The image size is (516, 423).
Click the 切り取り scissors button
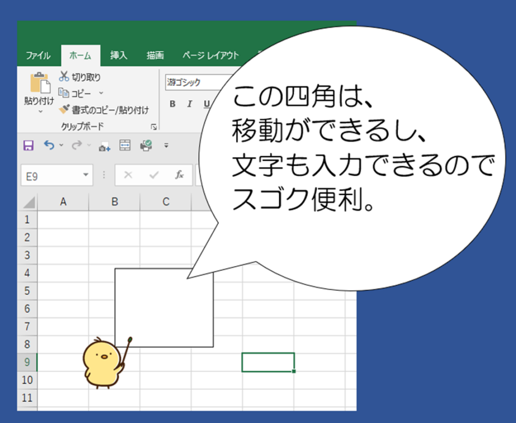pos(79,77)
